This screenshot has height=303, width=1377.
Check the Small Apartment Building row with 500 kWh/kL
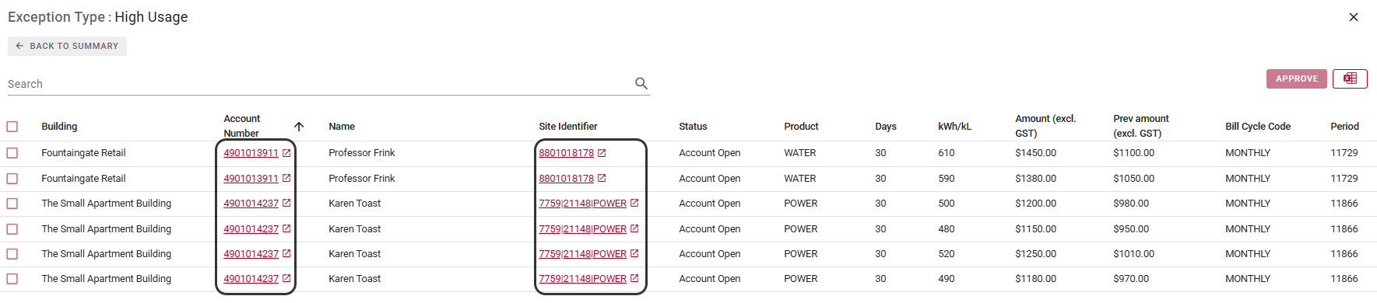coord(12,204)
